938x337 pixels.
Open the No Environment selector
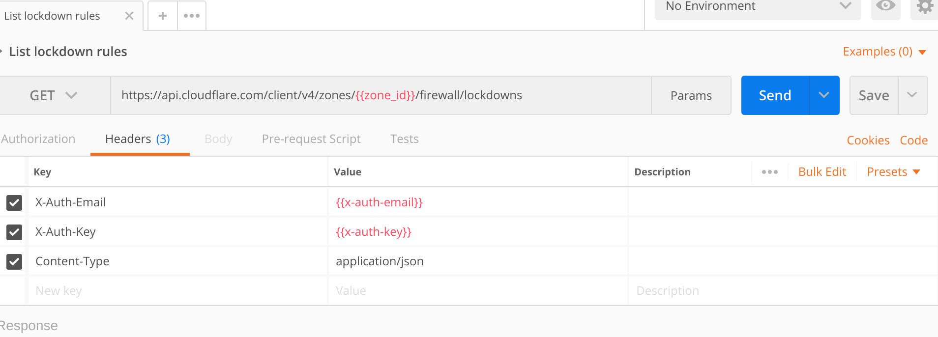[x=757, y=7]
